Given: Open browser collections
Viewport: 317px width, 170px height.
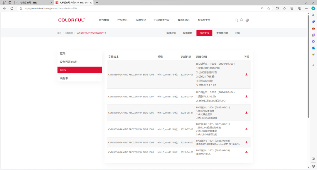Looking at the screenshot, I should tap(292, 8).
